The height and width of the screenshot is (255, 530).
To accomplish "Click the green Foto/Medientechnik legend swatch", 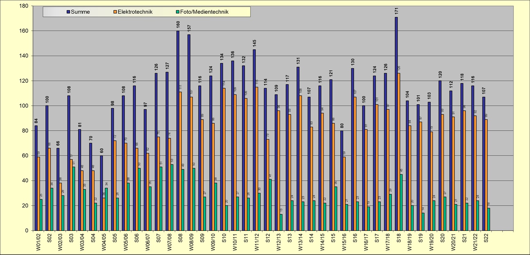I will tap(177, 12).
